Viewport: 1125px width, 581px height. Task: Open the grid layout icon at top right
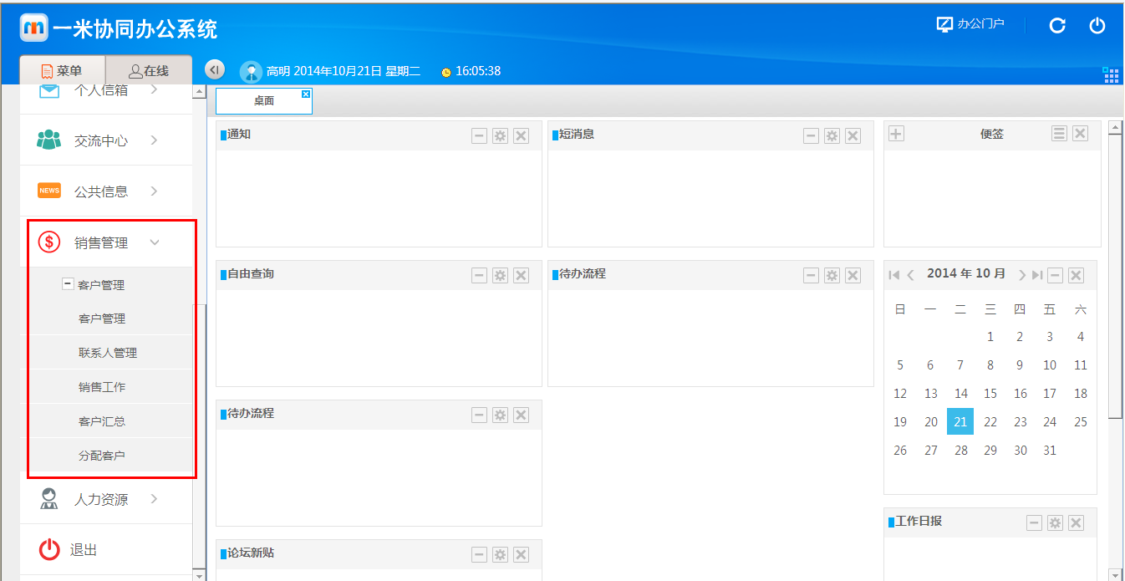[x=1111, y=75]
